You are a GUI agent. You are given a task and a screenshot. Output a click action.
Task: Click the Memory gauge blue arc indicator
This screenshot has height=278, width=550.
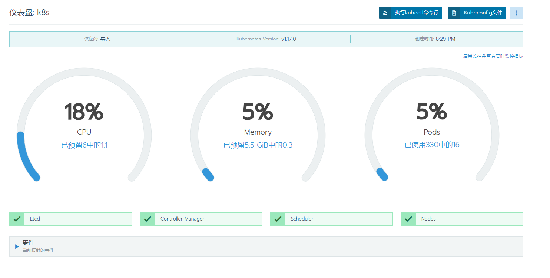click(208, 175)
